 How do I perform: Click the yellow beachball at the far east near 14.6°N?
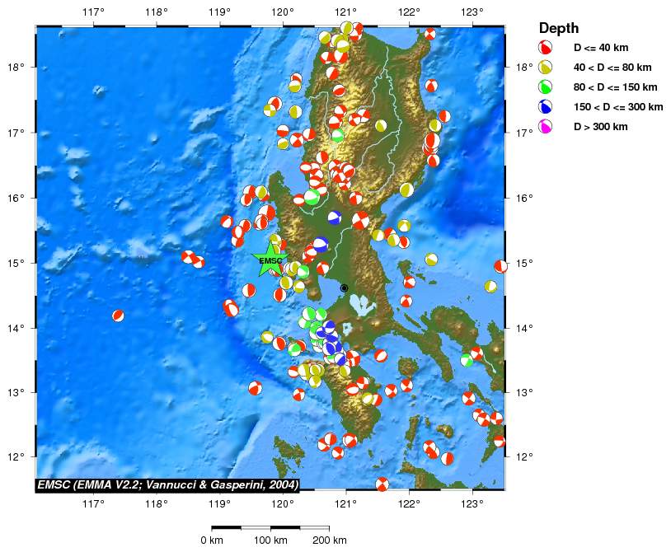point(490,286)
